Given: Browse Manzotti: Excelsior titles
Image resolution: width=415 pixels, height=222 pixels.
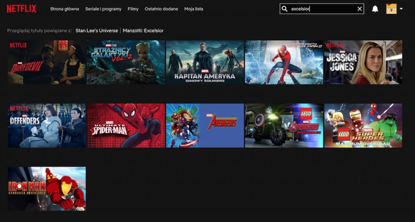Looking at the screenshot, I should (x=143, y=30).
